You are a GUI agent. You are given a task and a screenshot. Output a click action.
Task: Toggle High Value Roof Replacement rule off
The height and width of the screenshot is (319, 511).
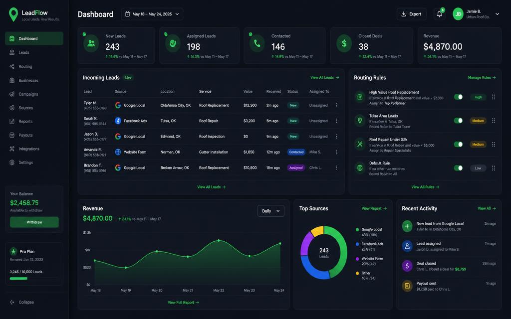(458, 97)
